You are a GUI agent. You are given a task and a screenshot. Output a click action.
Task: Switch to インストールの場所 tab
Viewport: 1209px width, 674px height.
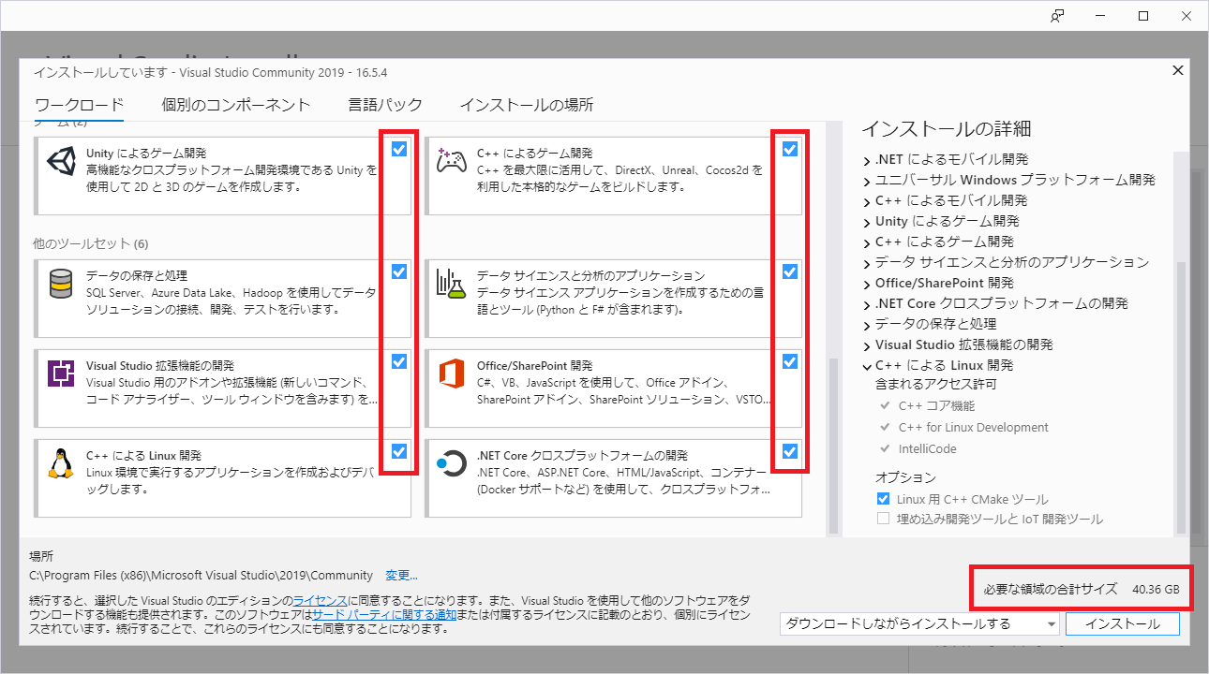526,105
